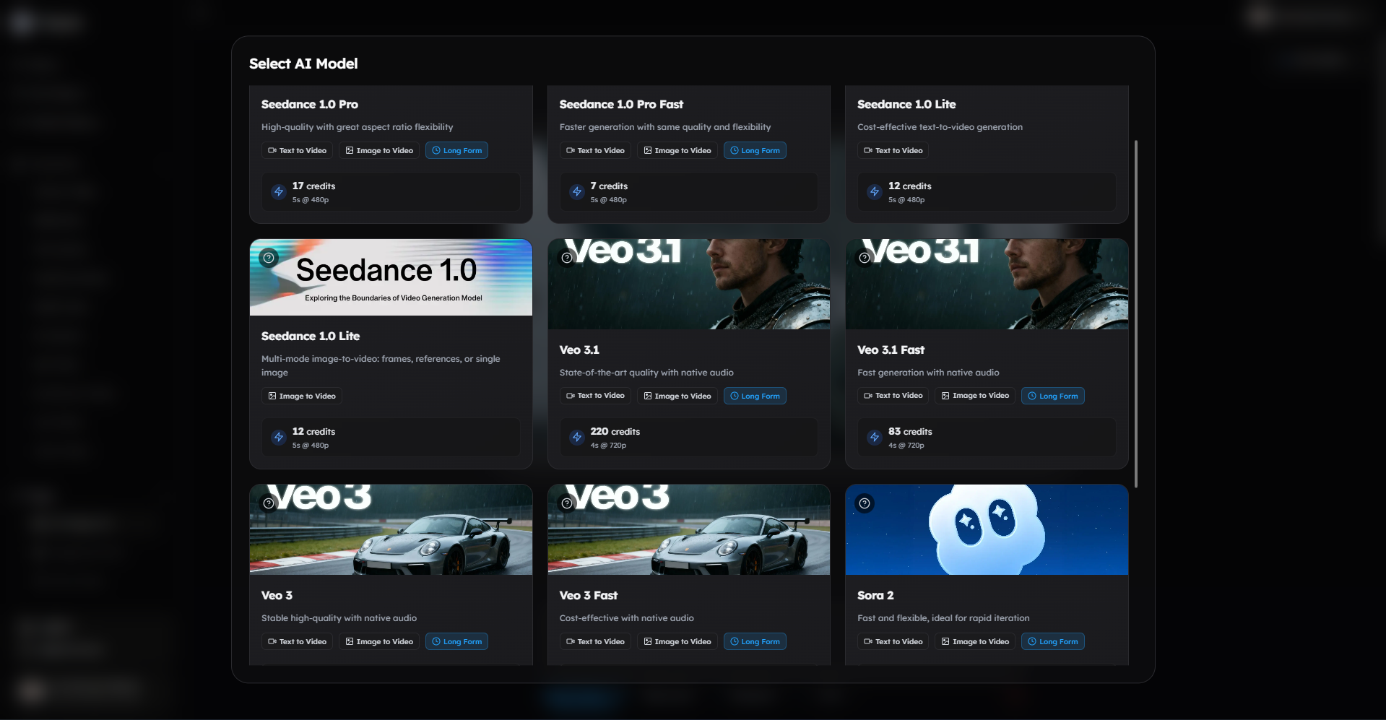Screen dimensions: 1386x720
Task: Select the "Seedance 1.0 Pro" model title
Action: [310, 104]
